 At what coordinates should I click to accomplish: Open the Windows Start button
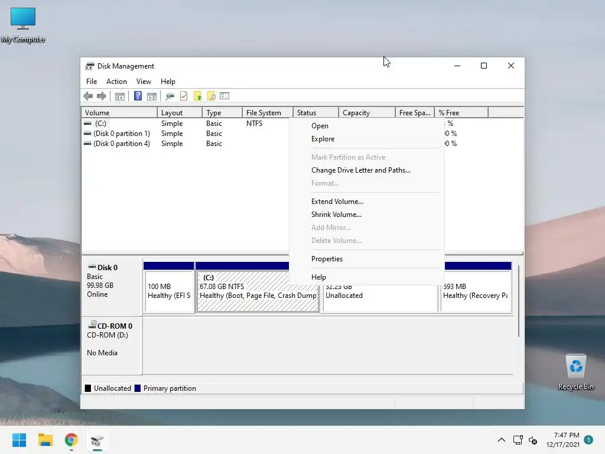coord(19,440)
